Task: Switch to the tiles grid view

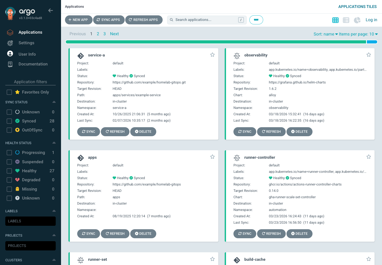Action: click(x=335, y=20)
